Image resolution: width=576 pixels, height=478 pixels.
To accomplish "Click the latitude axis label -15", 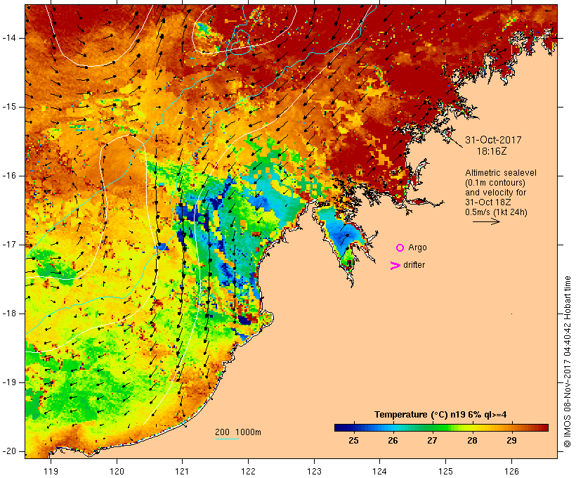I will pos(9,107).
